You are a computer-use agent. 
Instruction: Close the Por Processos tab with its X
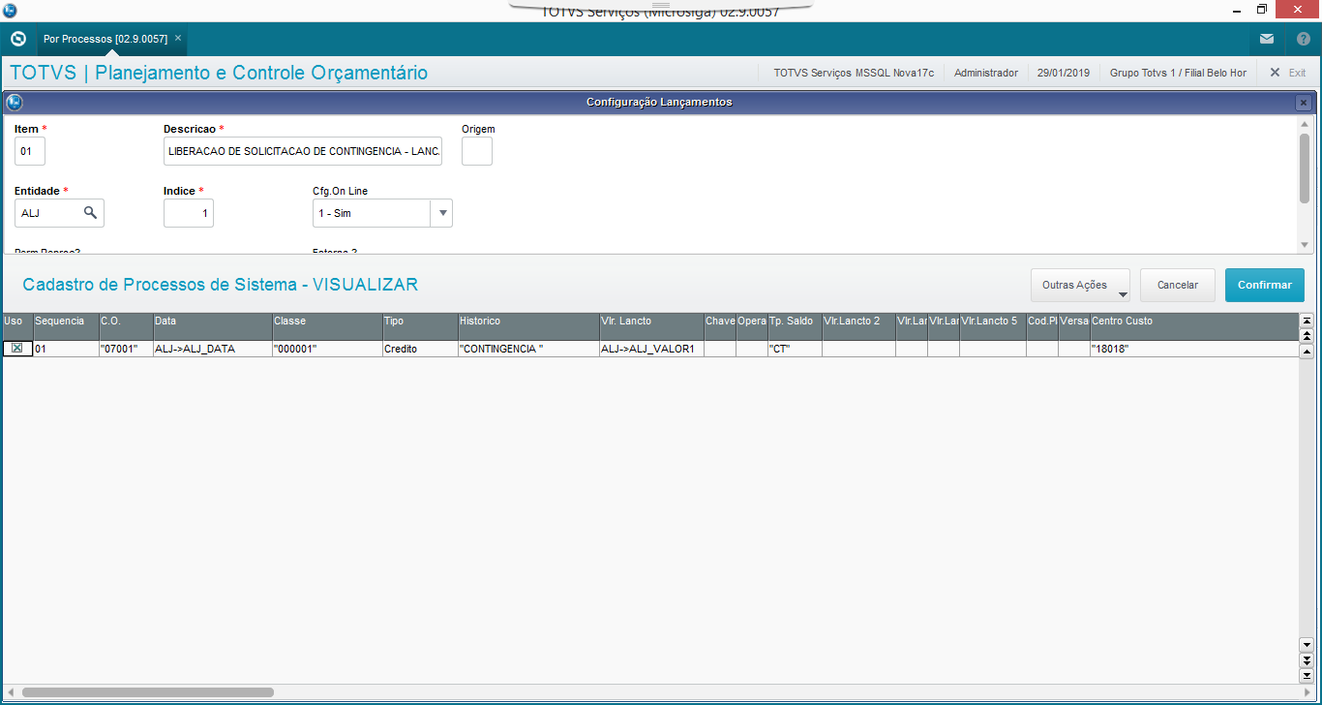178,39
